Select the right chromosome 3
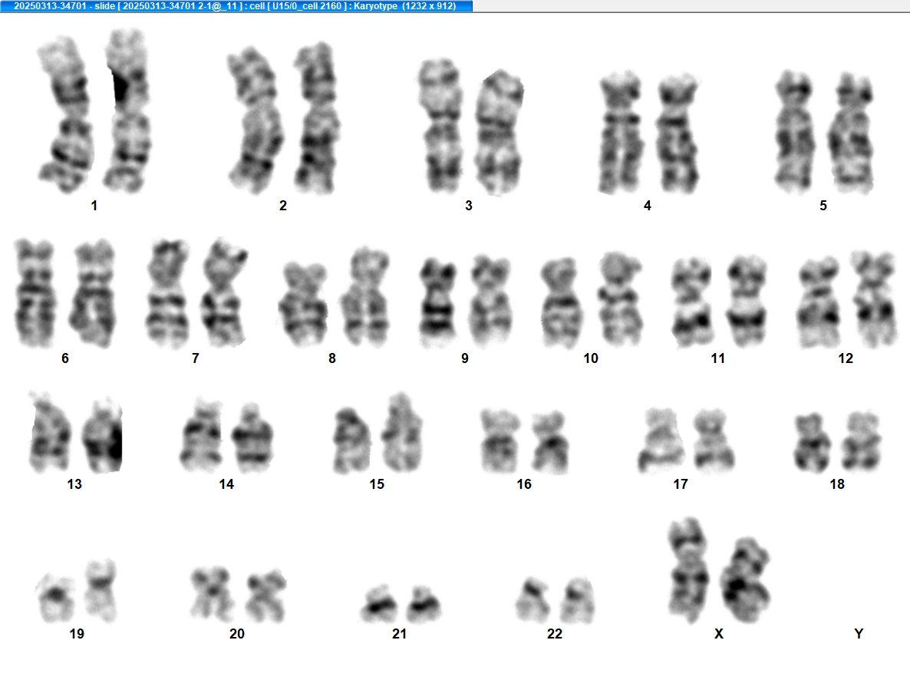Image resolution: width=910 pixels, height=693 pixels. 499,132
